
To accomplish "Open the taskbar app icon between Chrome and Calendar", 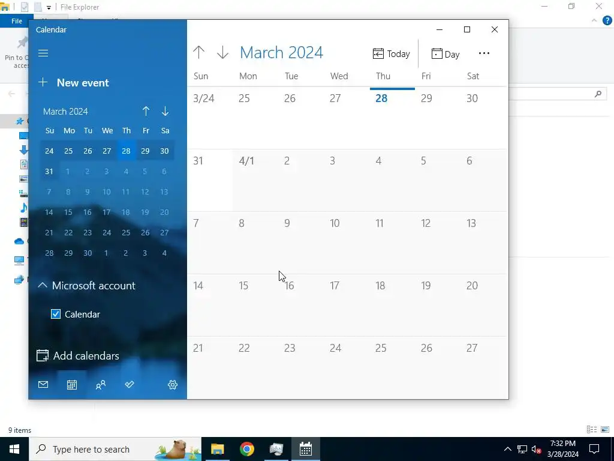I will pyautogui.click(x=276, y=449).
